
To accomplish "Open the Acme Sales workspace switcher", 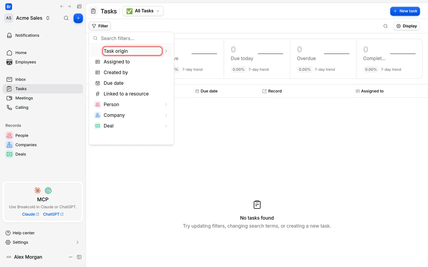I will (28, 18).
